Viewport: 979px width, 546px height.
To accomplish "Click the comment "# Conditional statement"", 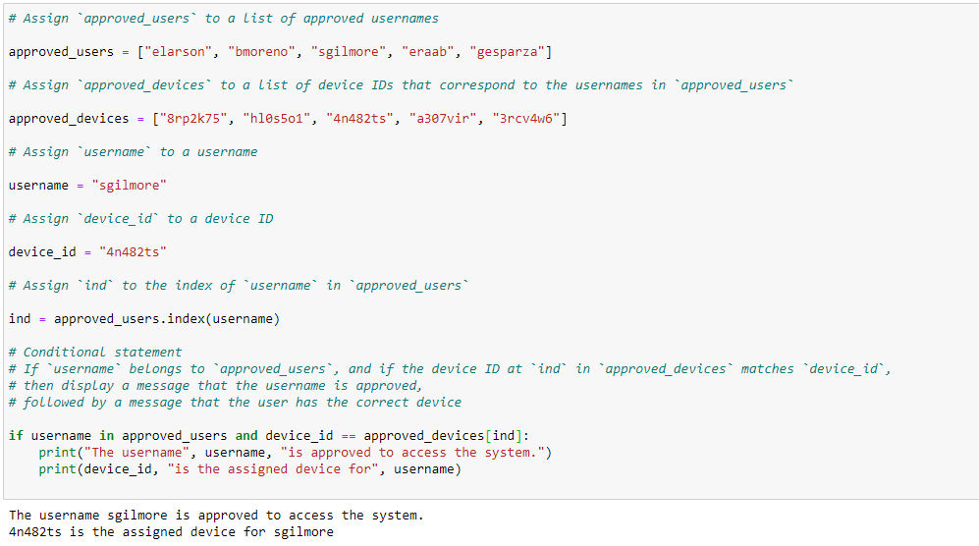I will click(x=95, y=353).
